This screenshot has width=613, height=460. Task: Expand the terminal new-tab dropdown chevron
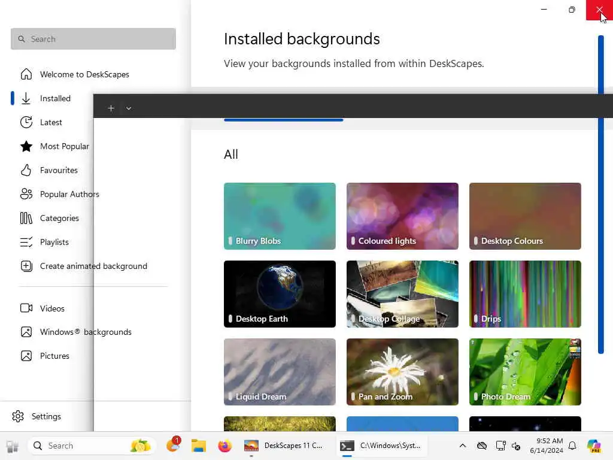click(x=129, y=108)
